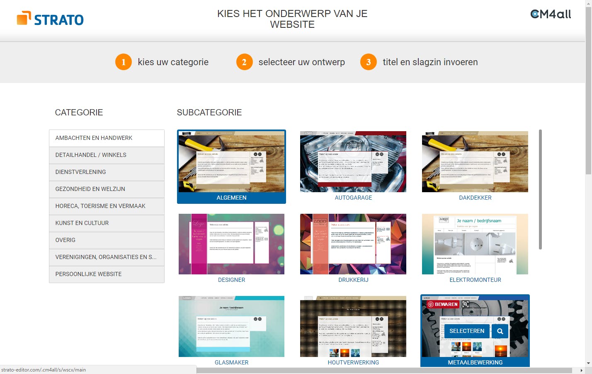This screenshot has width=592, height=374.
Task: Click the horizontal scrollbar at bottom
Action: click(384, 370)
